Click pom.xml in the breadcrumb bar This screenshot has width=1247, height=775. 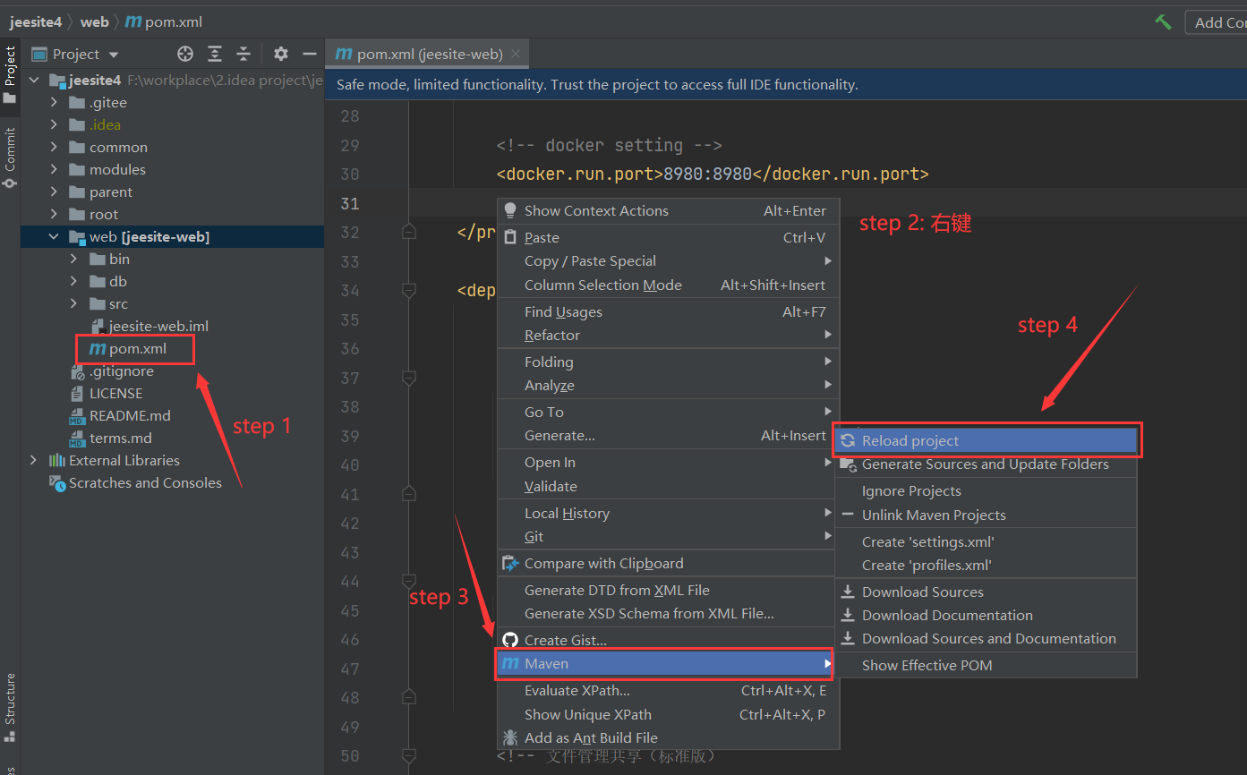pos(173,21)
